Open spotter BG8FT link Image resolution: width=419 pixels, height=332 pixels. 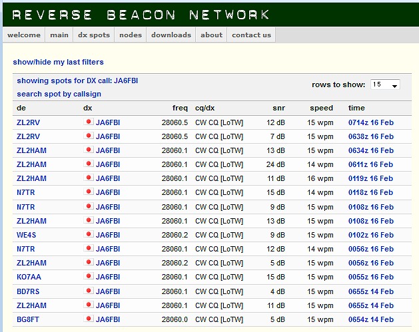pos(28,319)
